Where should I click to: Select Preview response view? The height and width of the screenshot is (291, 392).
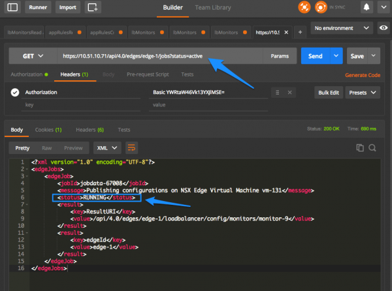pos(73,148)
